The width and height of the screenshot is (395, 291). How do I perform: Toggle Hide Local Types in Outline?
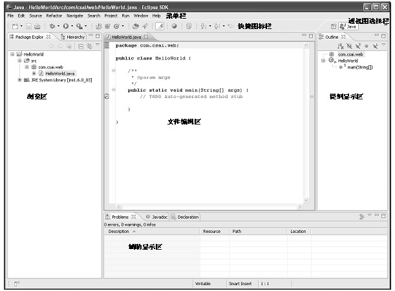tap(376, 46)
